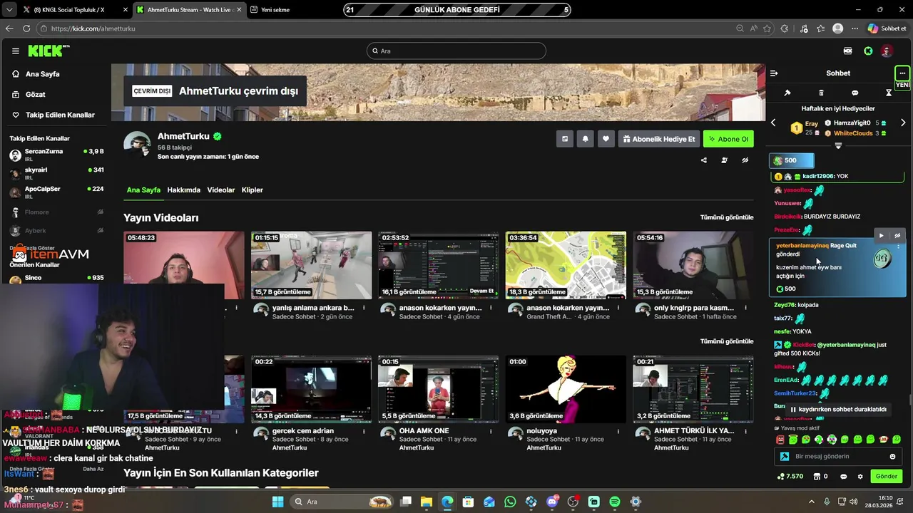Click Tümünü görüntüle for Yayın Videoları
The height and width of the screenshot is (513, 913).
(726, 217)
